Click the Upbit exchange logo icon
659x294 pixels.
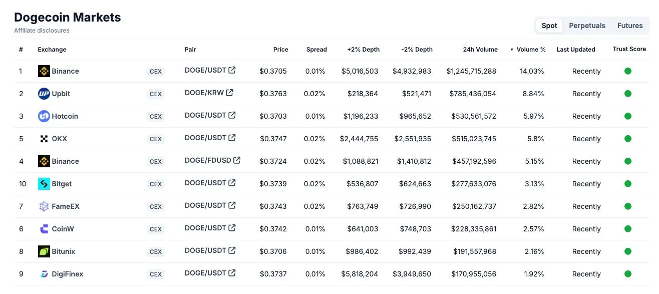(x=44, y=94)
